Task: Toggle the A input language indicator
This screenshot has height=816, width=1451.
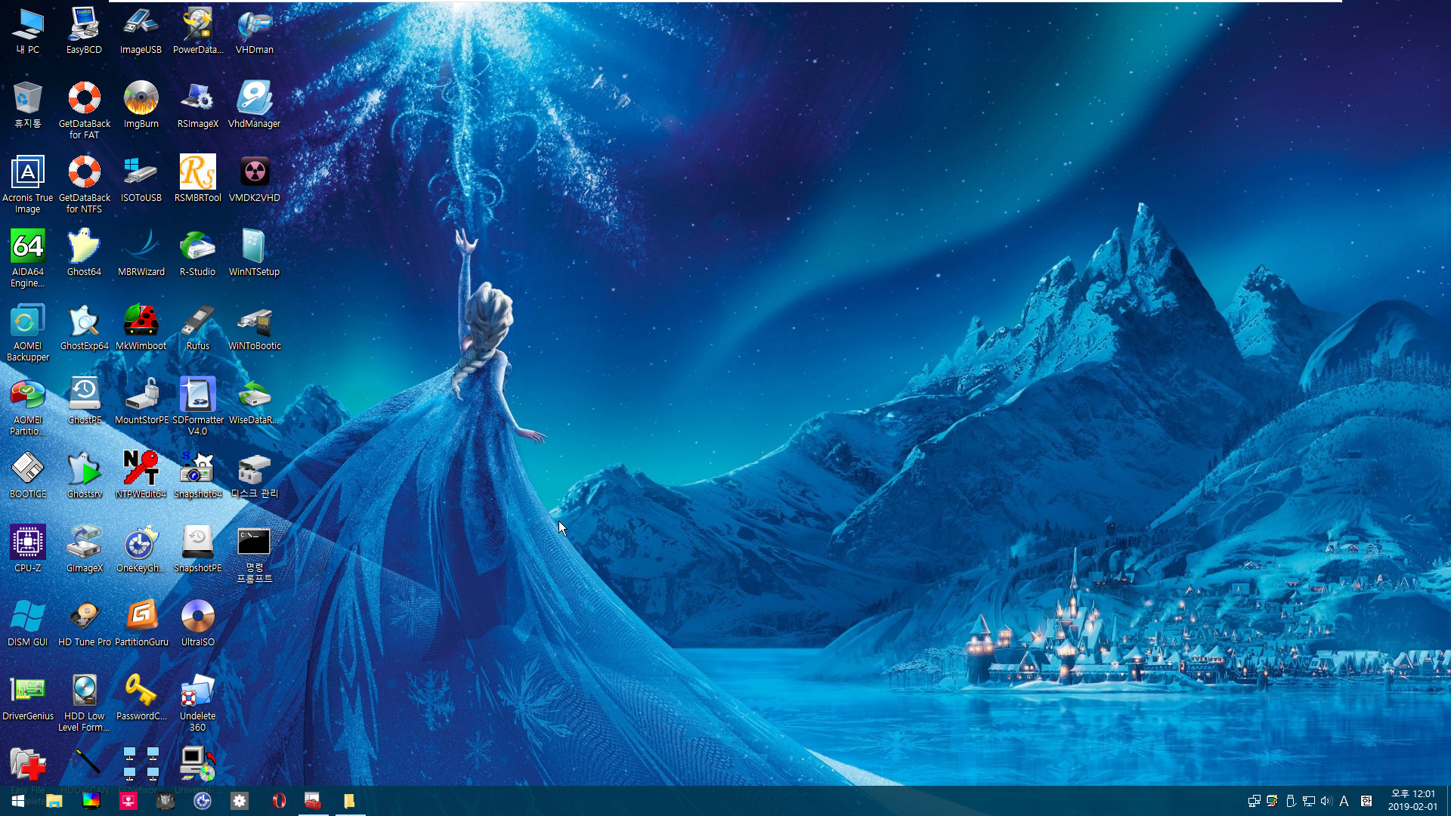Action: (x=1344, y=801)
